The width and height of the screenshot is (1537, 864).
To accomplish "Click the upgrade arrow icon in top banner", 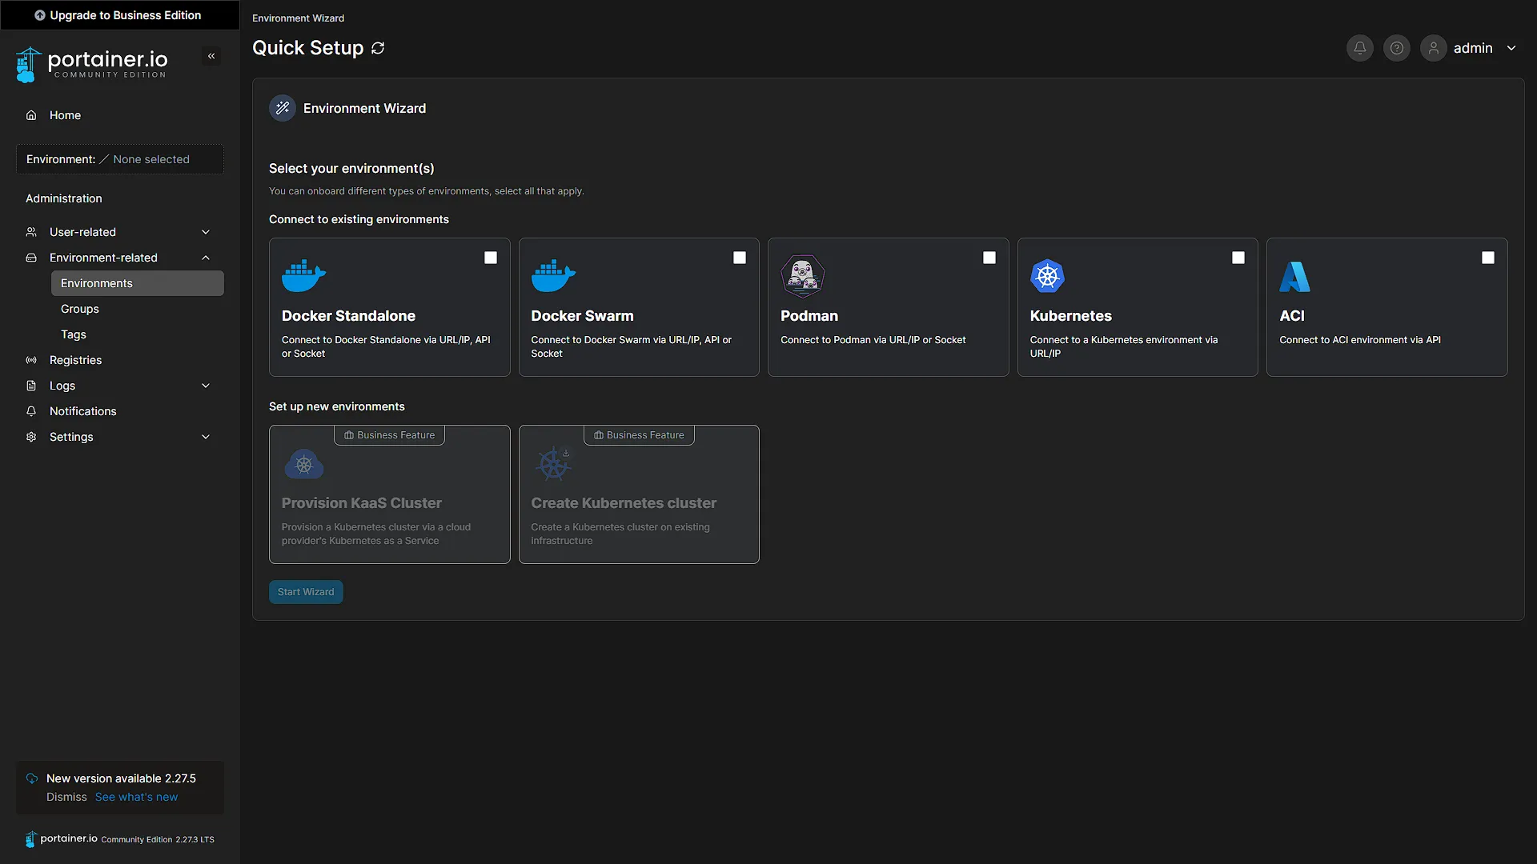I will click(39, 15).
